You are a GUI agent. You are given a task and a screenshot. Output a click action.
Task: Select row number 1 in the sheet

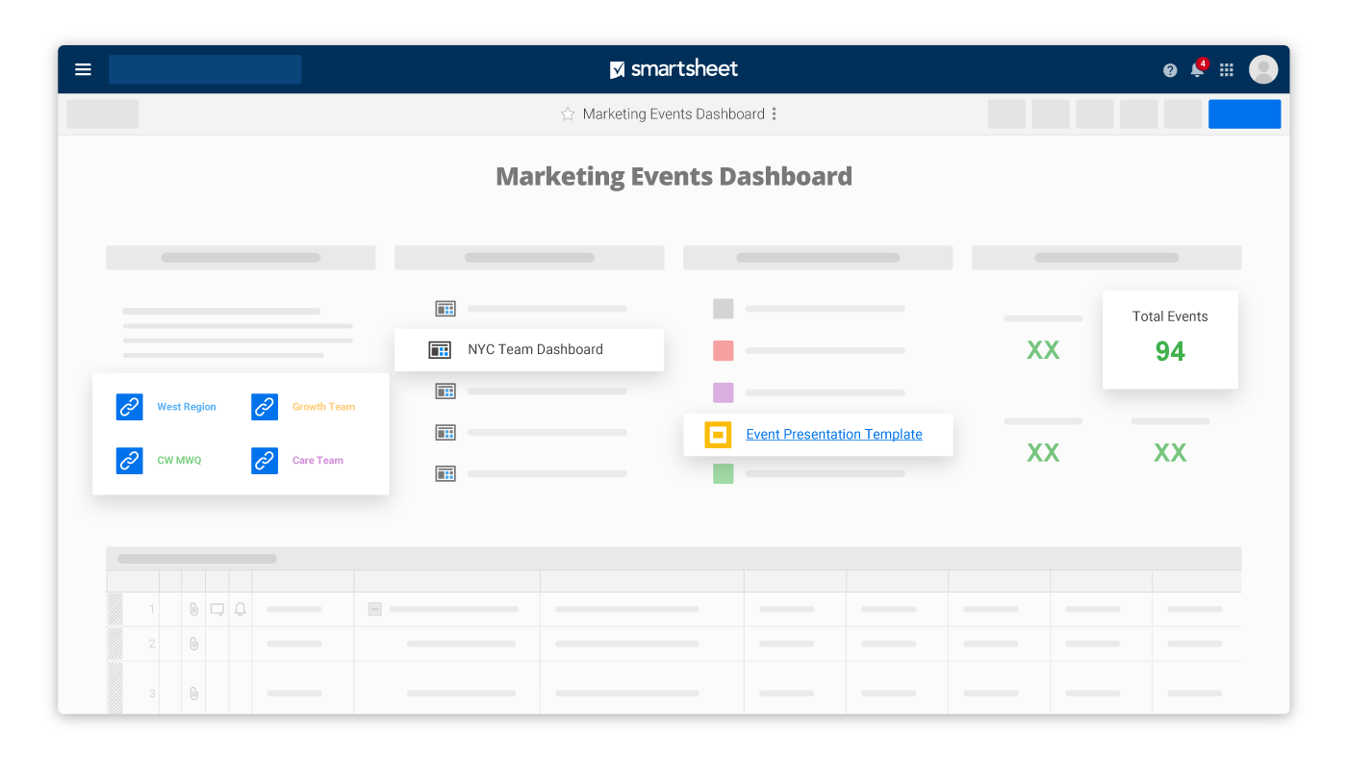pyautogui.click(x=152, y=609)
